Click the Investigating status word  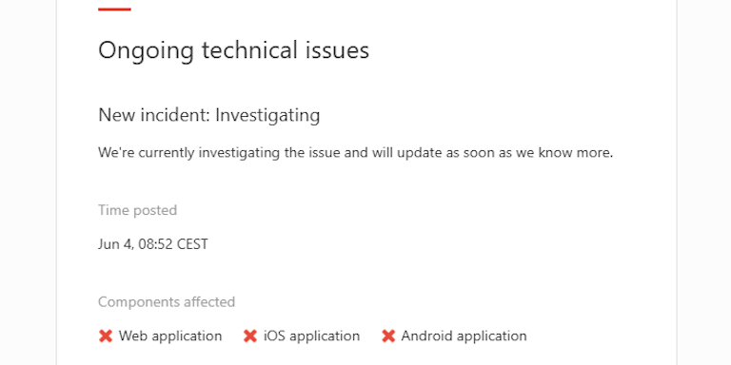(x=267, y=115)
